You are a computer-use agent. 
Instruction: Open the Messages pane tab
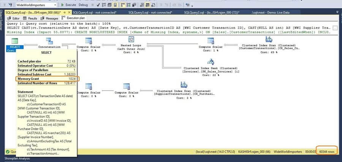(49, 18)
